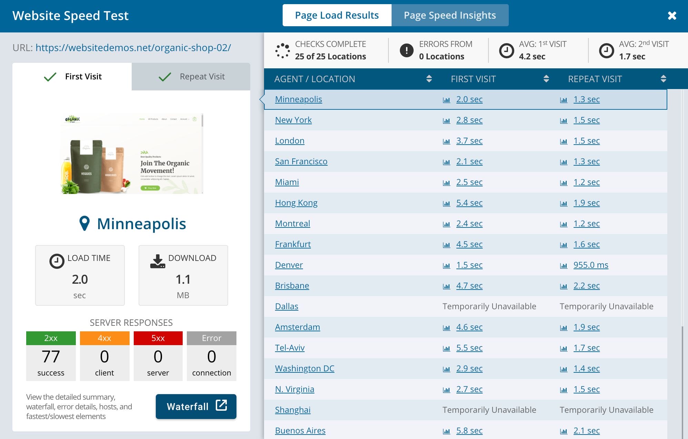Click the chart icon beside Miami first visit

click(446, 183)
